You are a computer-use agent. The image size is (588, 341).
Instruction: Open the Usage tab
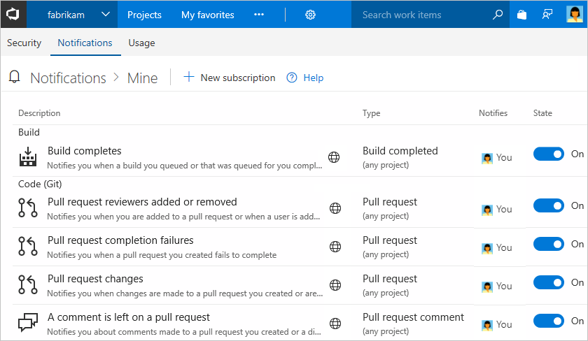[x=141, y=43]
